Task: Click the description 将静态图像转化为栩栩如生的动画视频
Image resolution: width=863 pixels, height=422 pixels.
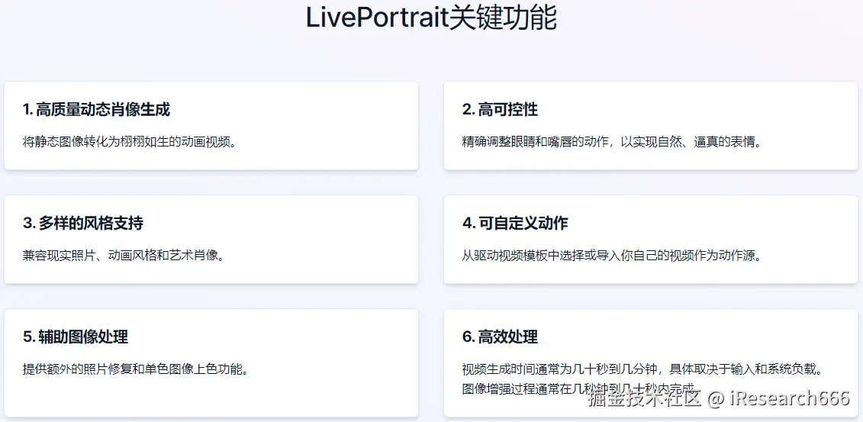Action: pos(130,141)
